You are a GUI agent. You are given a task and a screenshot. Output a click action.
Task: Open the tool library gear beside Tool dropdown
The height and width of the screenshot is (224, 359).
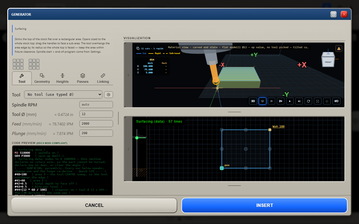pyautogui.click(x=109, y=95)
